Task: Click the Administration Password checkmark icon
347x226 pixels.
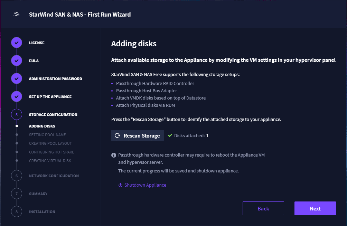Action: [x=16, y=78]
